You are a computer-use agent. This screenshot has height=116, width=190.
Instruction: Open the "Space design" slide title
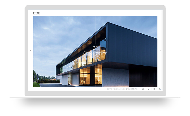point(95,53)
